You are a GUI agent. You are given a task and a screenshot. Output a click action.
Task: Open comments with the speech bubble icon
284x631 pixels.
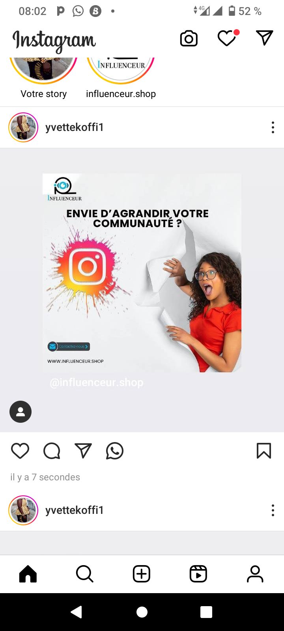[x=52, y=451]
